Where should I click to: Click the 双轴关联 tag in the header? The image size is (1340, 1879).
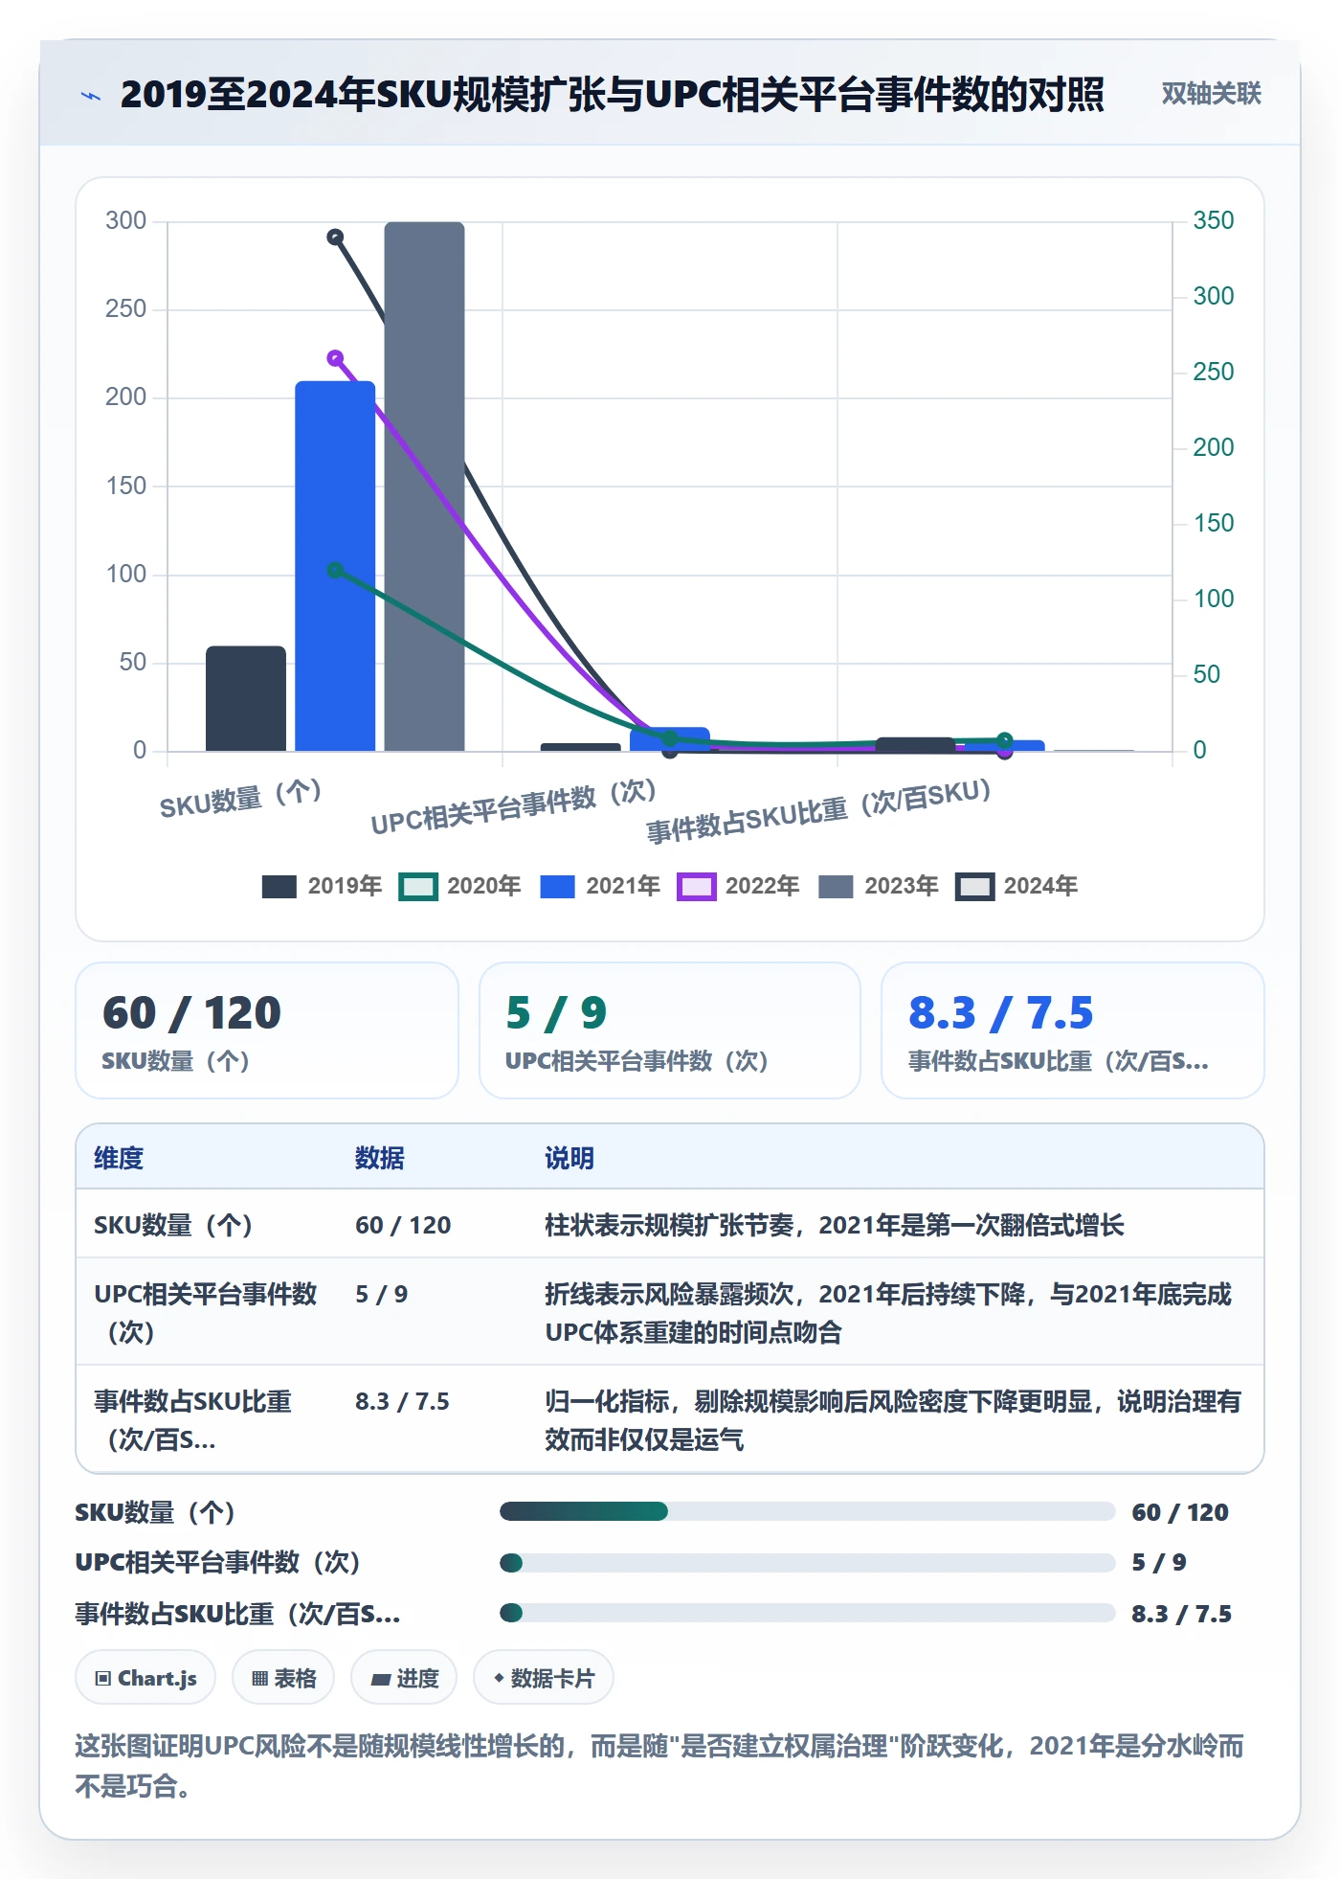1211,94
